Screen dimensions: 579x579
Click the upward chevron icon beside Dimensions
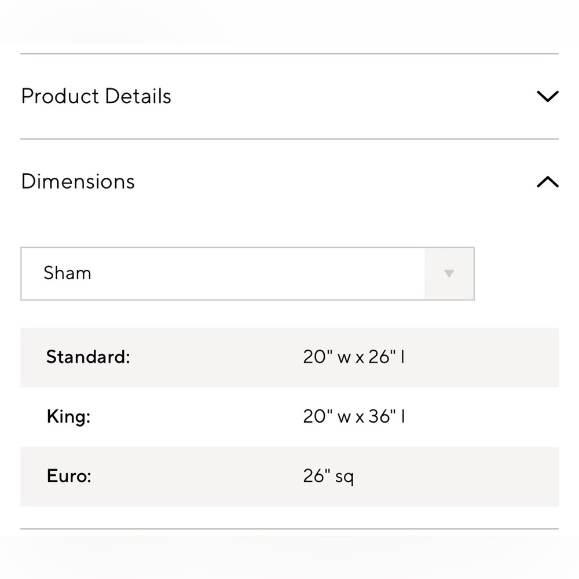point(548,181)
